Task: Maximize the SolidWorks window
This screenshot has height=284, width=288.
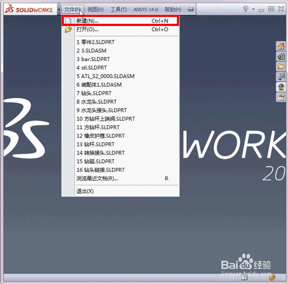Action: click(x=271, y=9)
